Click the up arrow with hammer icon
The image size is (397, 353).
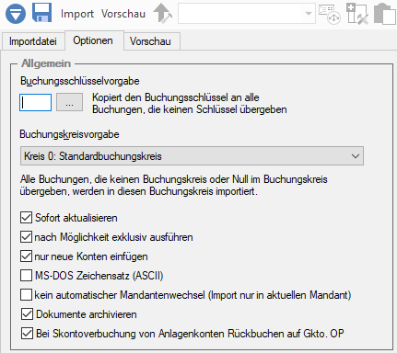point(162,13)
